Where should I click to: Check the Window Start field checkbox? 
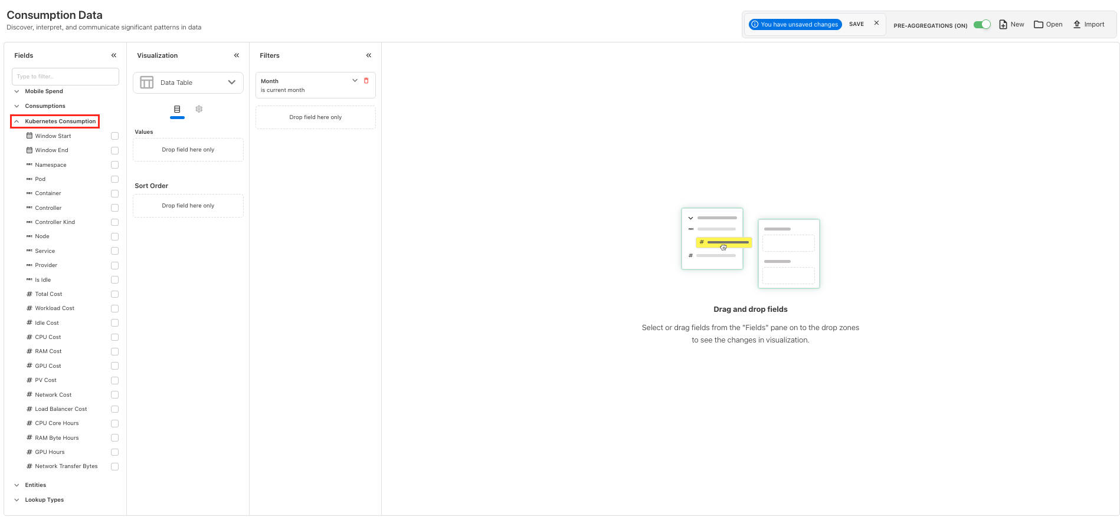pos(114,136)
